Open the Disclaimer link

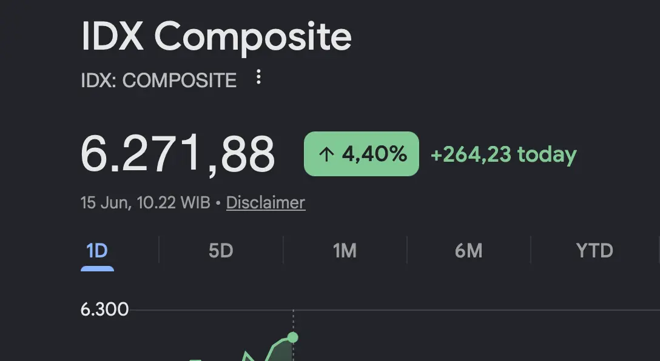pos(266,202)
